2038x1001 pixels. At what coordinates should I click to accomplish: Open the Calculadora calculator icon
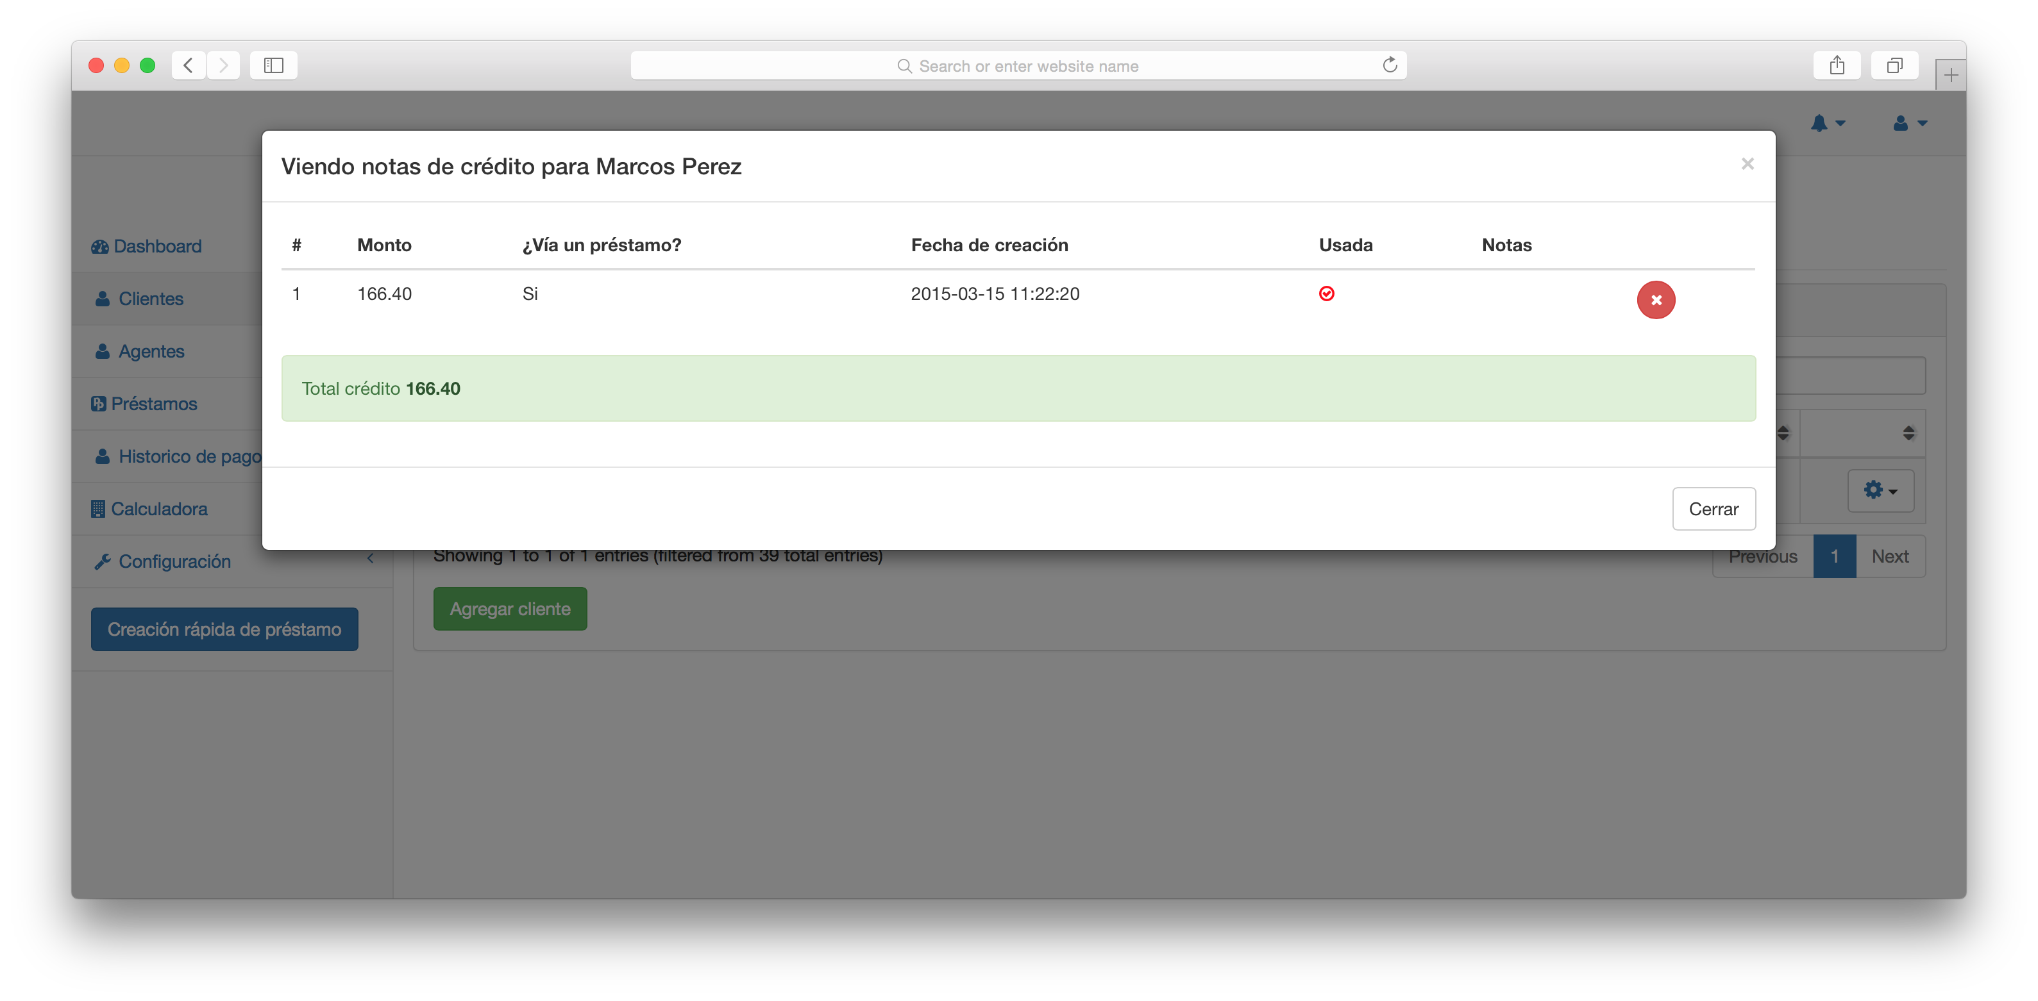coord(98,508)
